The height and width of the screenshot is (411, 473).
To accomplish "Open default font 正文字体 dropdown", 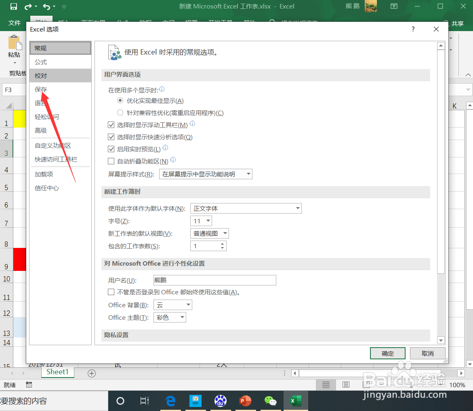I will 246,208.
